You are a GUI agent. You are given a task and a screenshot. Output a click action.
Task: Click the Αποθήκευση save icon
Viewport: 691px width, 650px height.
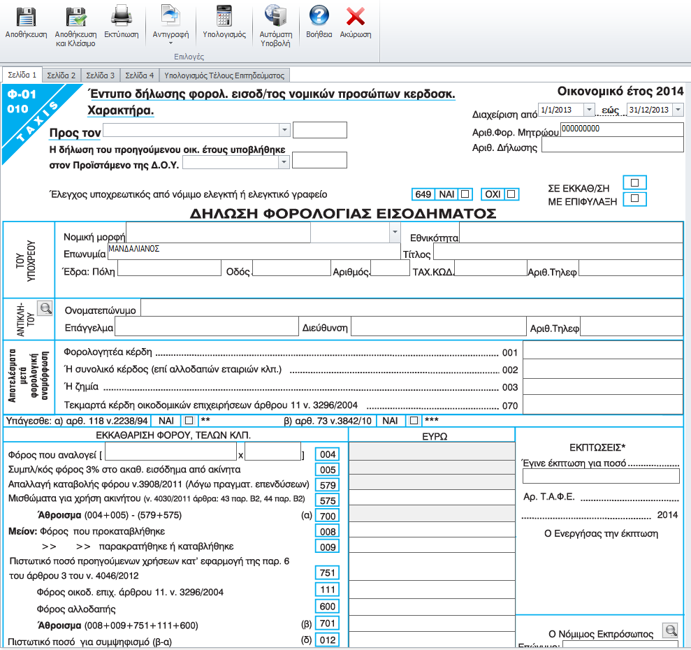pos(26,17)
